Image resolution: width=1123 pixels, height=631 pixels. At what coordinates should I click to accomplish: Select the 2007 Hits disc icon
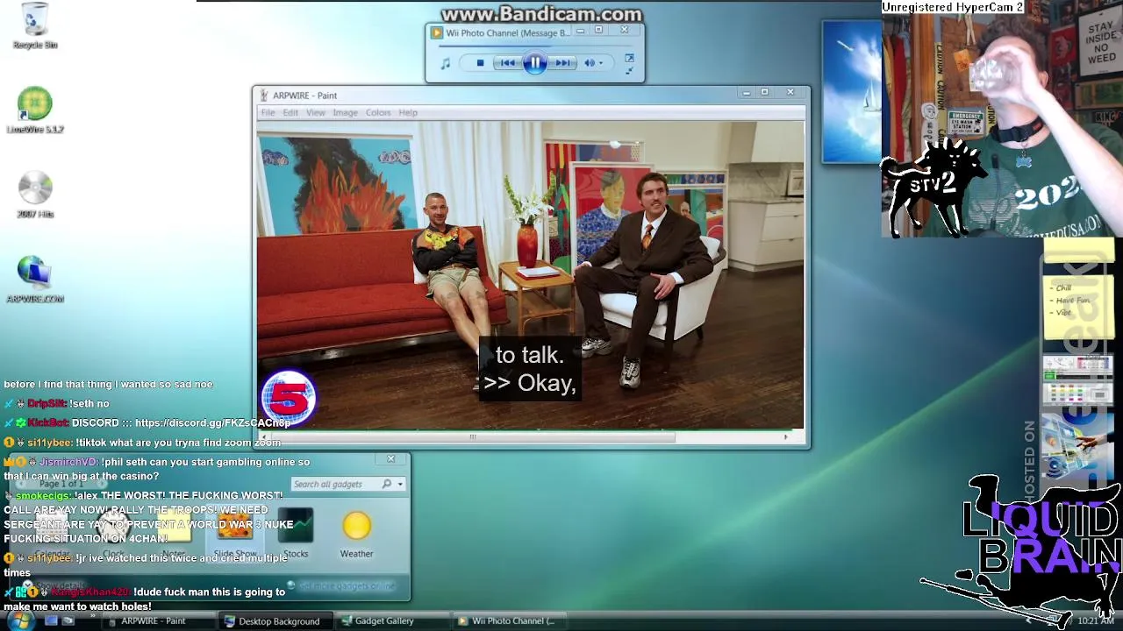[35, 195]
